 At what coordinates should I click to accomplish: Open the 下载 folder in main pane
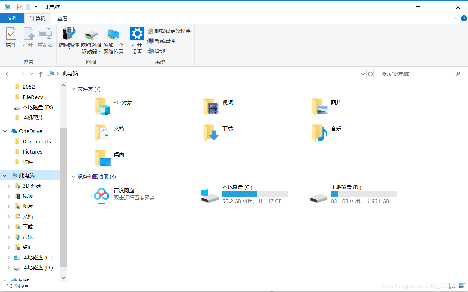(x=218, y=132)
